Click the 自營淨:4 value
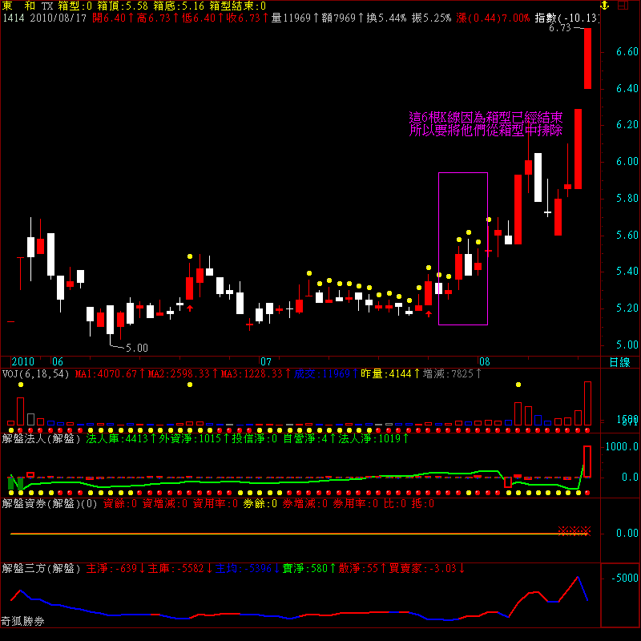This screenshot has height=641, width=641. [304, 438]
